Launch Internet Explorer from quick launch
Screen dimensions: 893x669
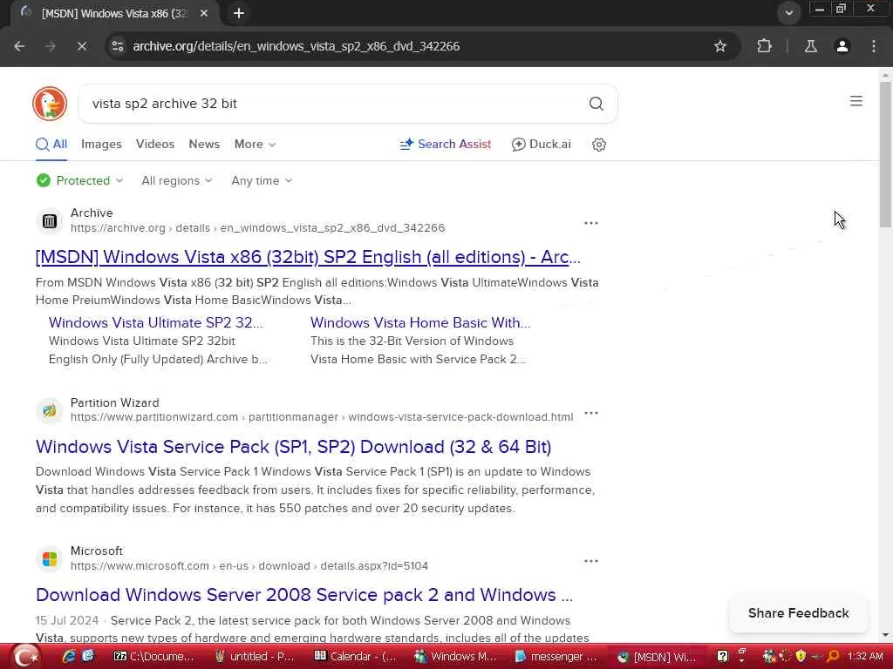(69, 657)
